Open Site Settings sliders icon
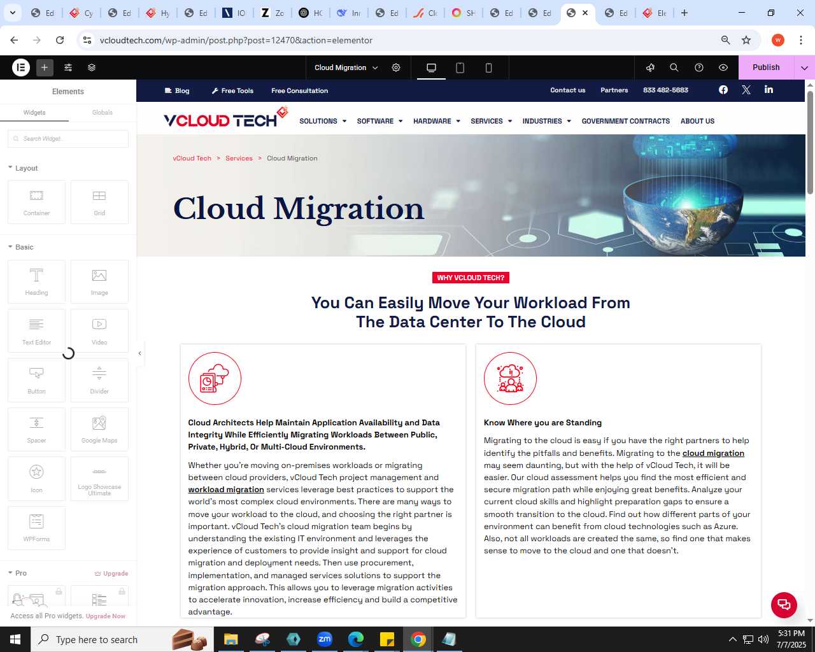The height and width of the screenshot is (652, 815). pyautogui.click(x=68, y=67)
